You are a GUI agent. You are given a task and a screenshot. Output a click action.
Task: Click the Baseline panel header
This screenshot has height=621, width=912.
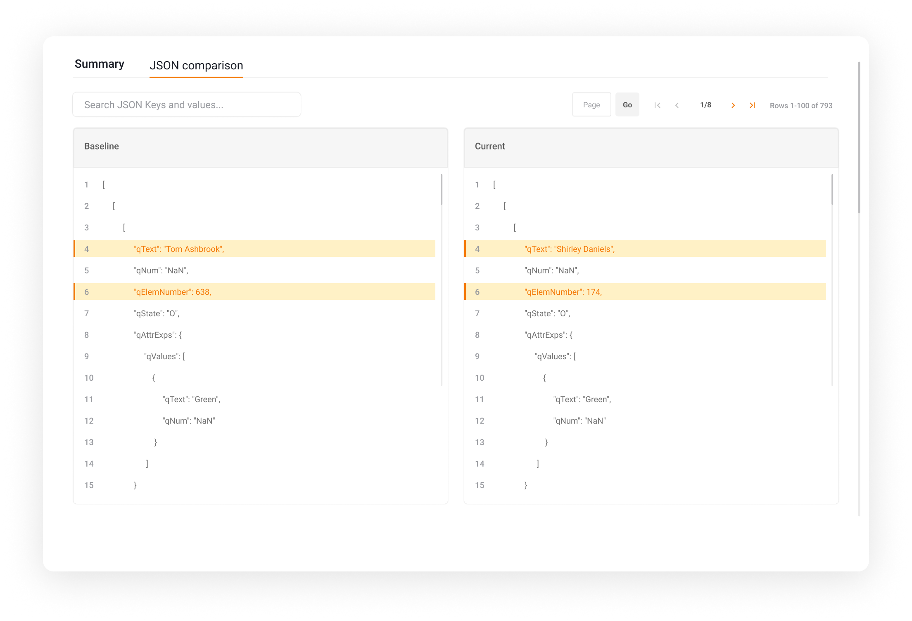[x=260, y=147]
